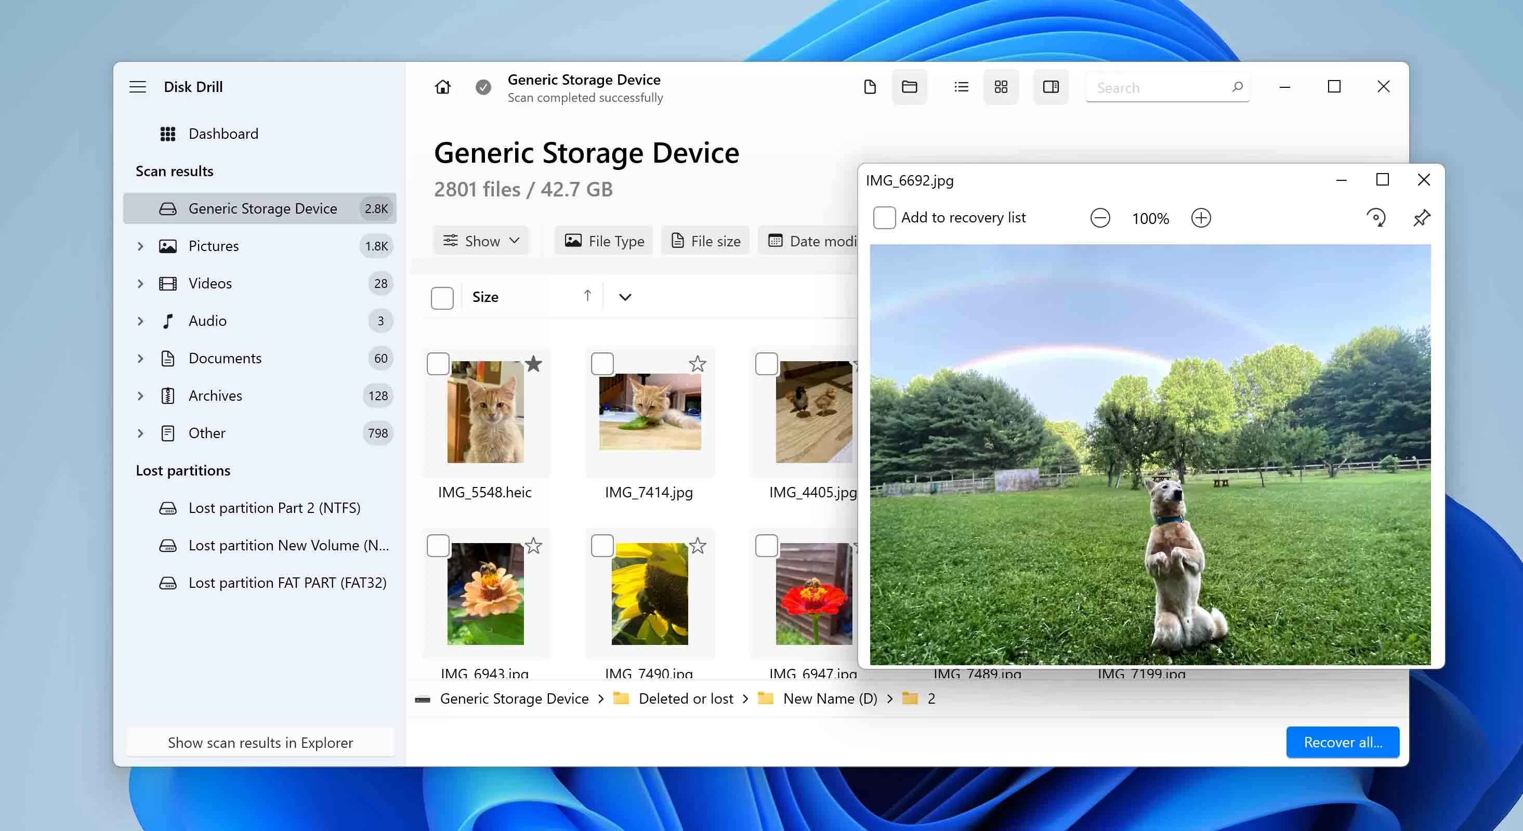The width and height of the screenshot is (1523, 831).
Task: Switch to list view in the toolbar
Action: coord(960,87)
